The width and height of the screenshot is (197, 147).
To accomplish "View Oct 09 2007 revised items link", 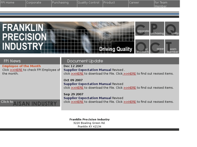I will coord(130,88).
